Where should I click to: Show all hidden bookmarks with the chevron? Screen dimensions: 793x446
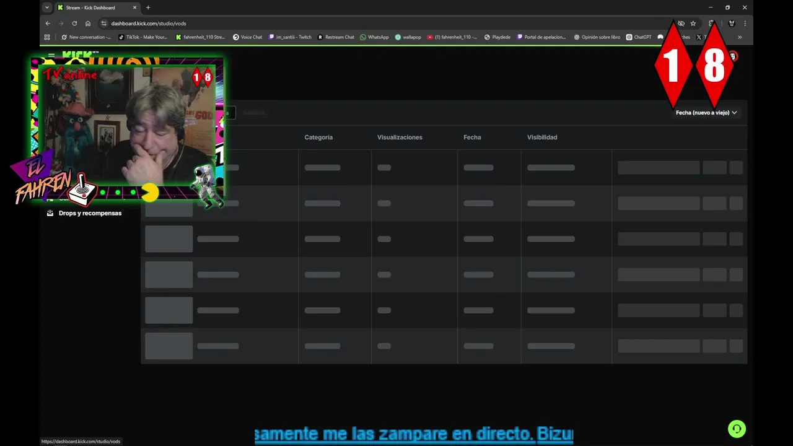click(x=740, y=37)
